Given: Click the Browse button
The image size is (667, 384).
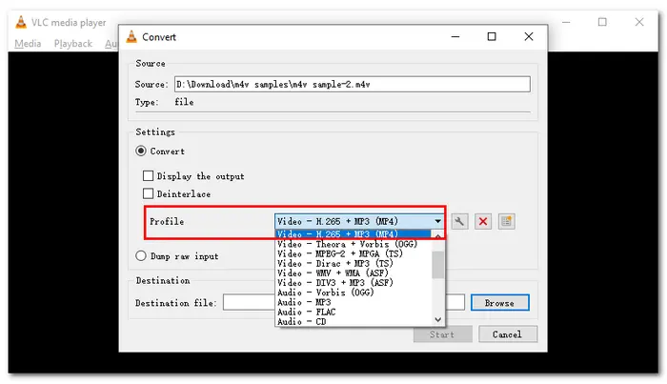Looking at the screenshot, I should click(x=500, y=303).
